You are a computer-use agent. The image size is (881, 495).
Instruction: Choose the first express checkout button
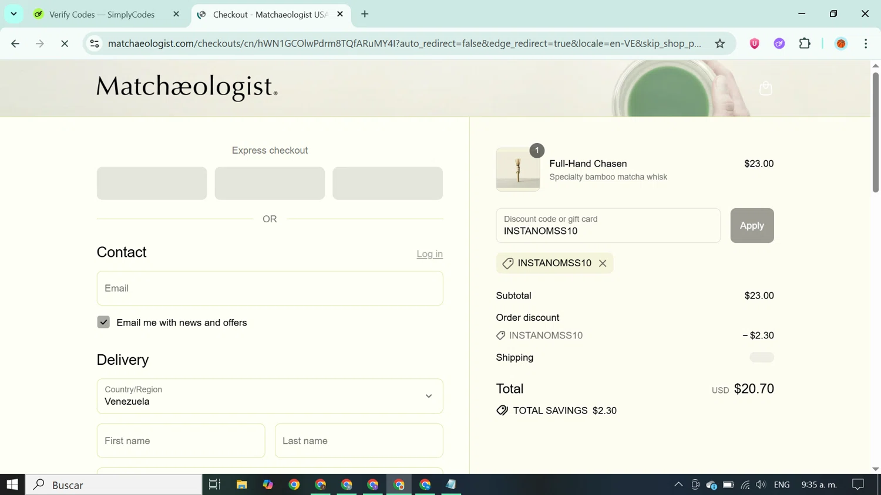click(x=152, y=183)
